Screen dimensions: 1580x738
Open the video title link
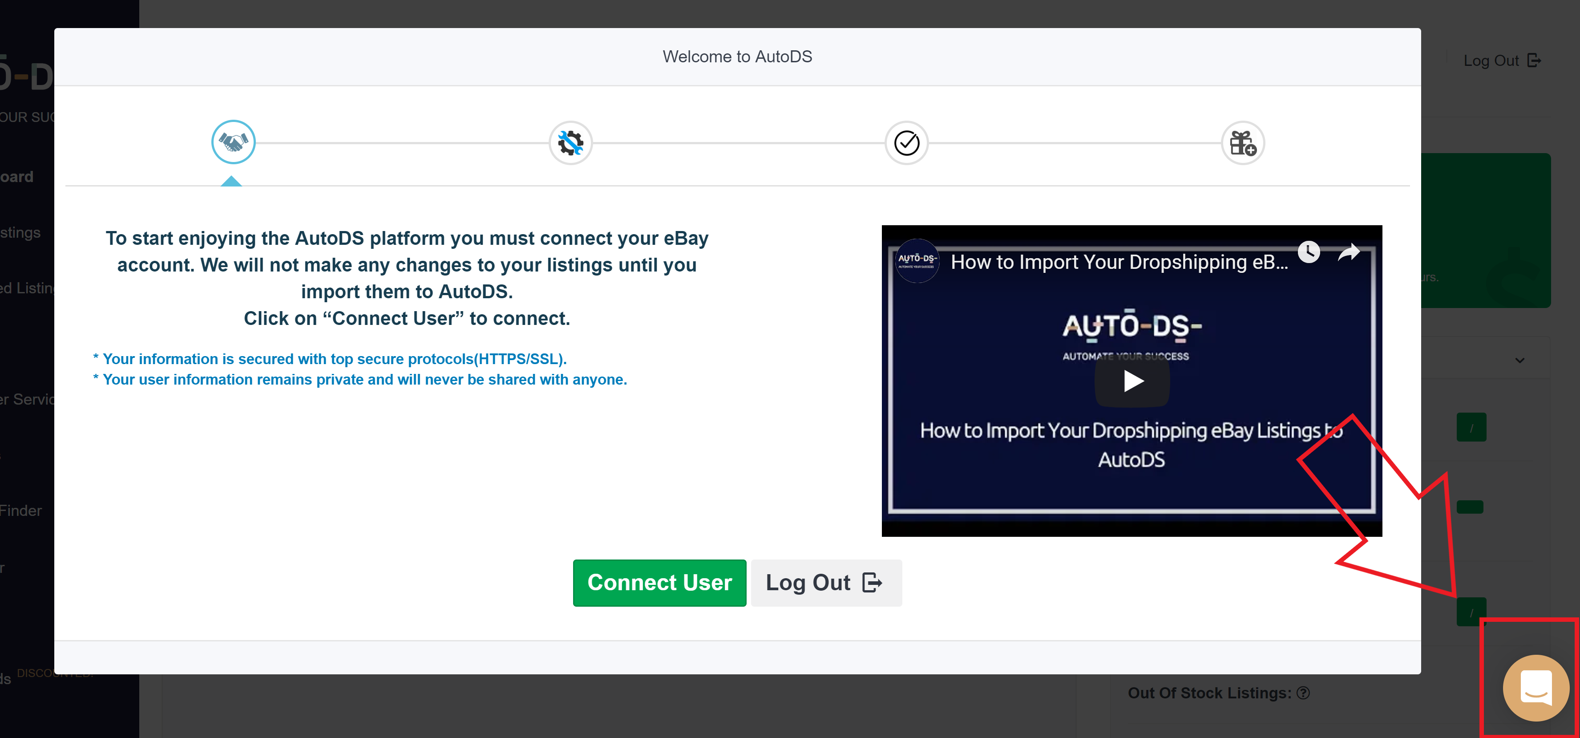pos(1119,262)
